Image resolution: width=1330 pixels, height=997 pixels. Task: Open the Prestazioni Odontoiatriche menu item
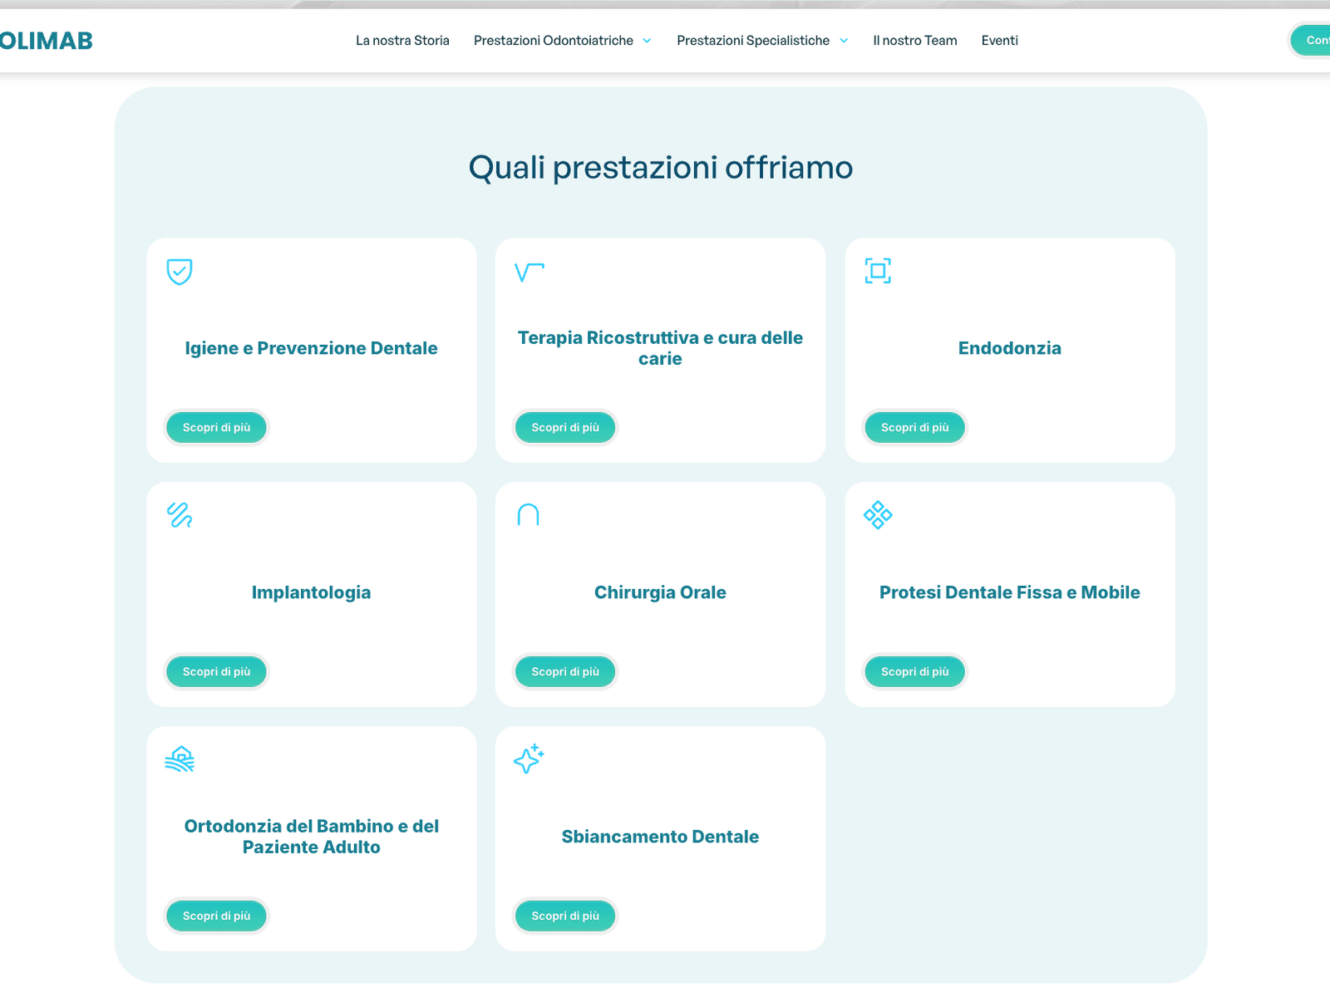tap(554, 41)
